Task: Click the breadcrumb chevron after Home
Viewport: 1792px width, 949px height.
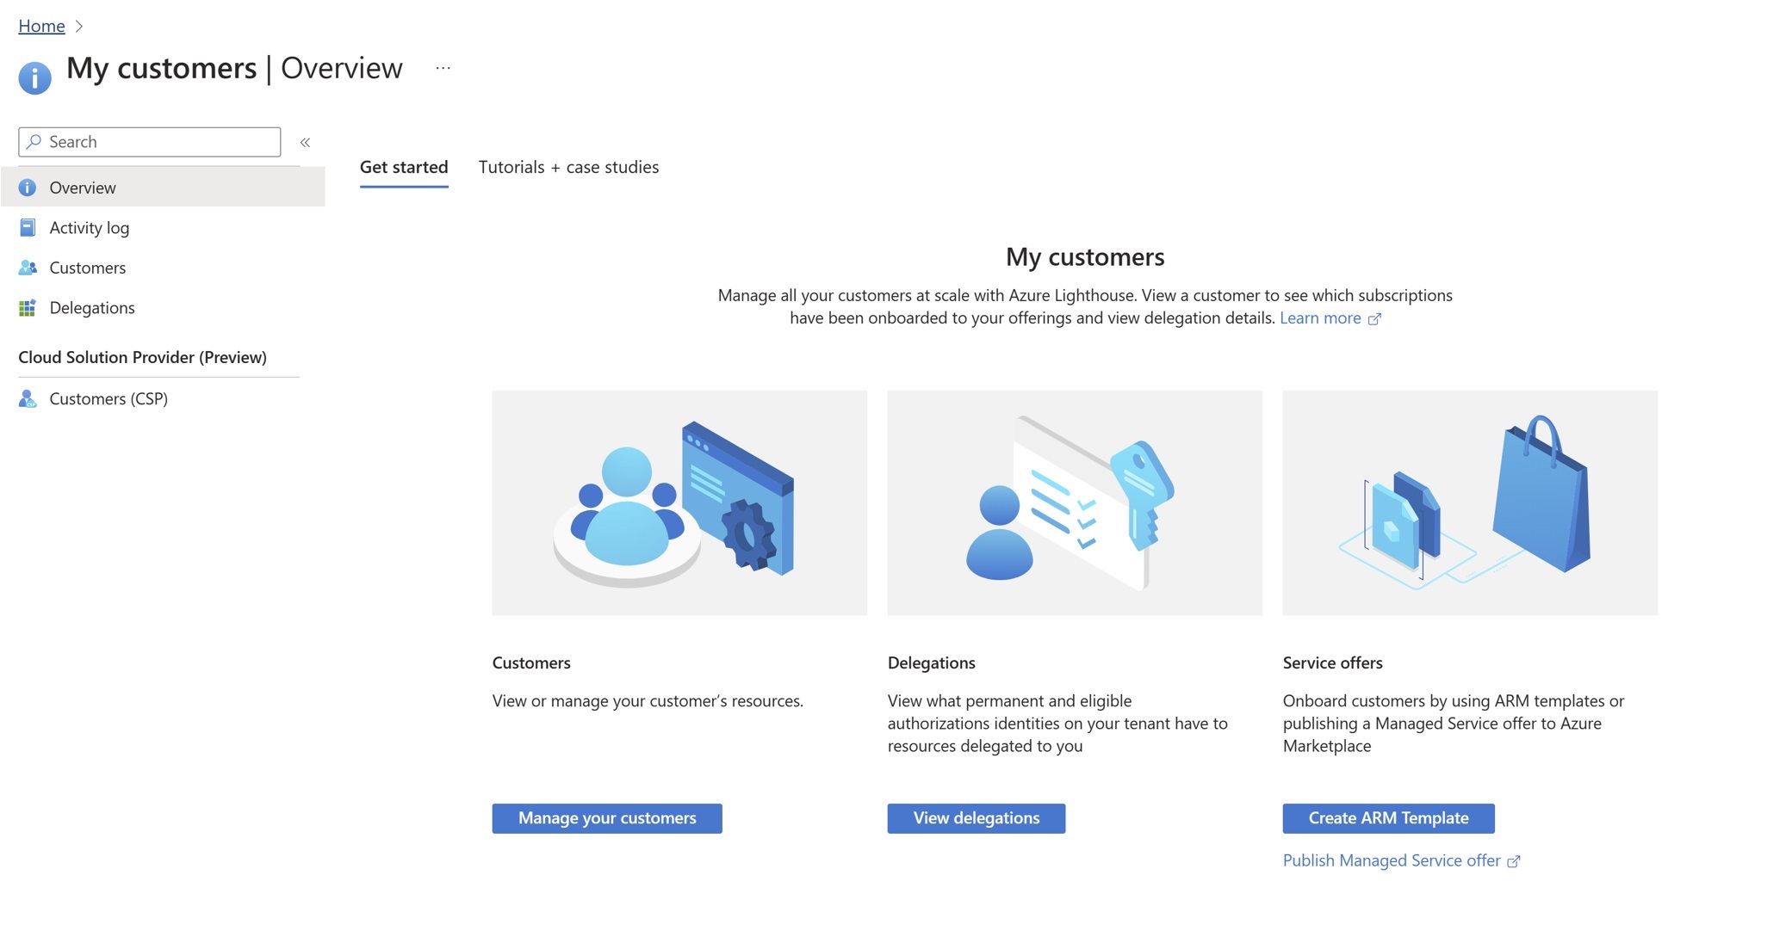Action: pyautogui.click(x=79, y=27)
